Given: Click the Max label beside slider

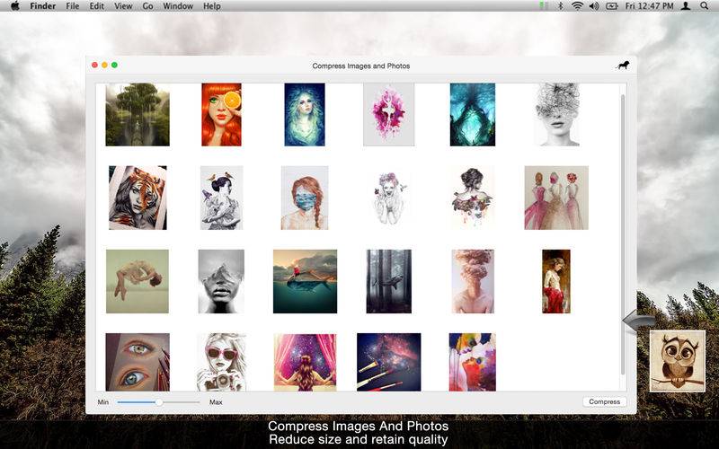Looking at the screenshot, I should [216, 401].
